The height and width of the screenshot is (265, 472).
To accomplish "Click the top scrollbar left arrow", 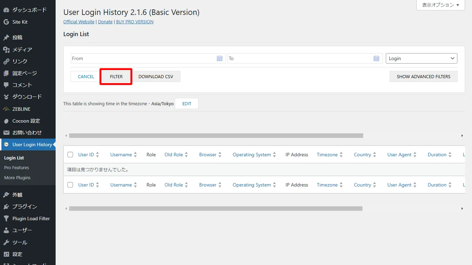I will pyautogui.click(x=66, y=136).
